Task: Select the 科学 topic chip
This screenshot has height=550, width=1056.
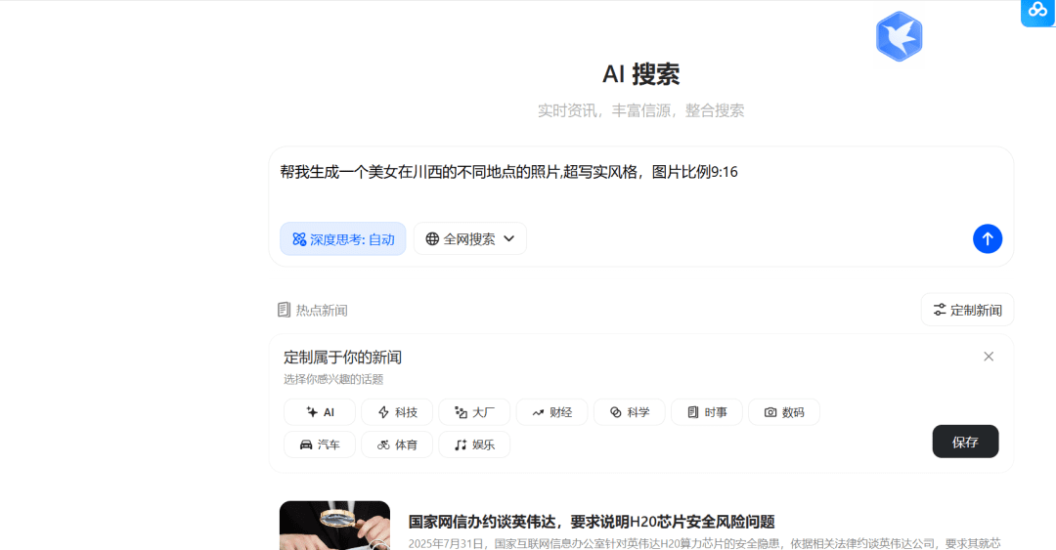Action: click(x=630, y=412)
